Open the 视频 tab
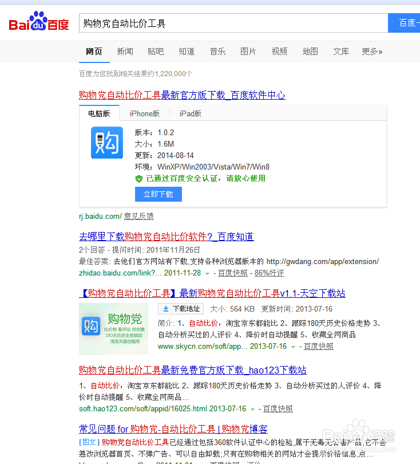This screenshot has width=420, height=464. (x=279, y=52)
